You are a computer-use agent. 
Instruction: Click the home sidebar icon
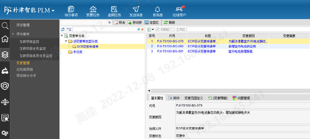[x=5, y=39]
